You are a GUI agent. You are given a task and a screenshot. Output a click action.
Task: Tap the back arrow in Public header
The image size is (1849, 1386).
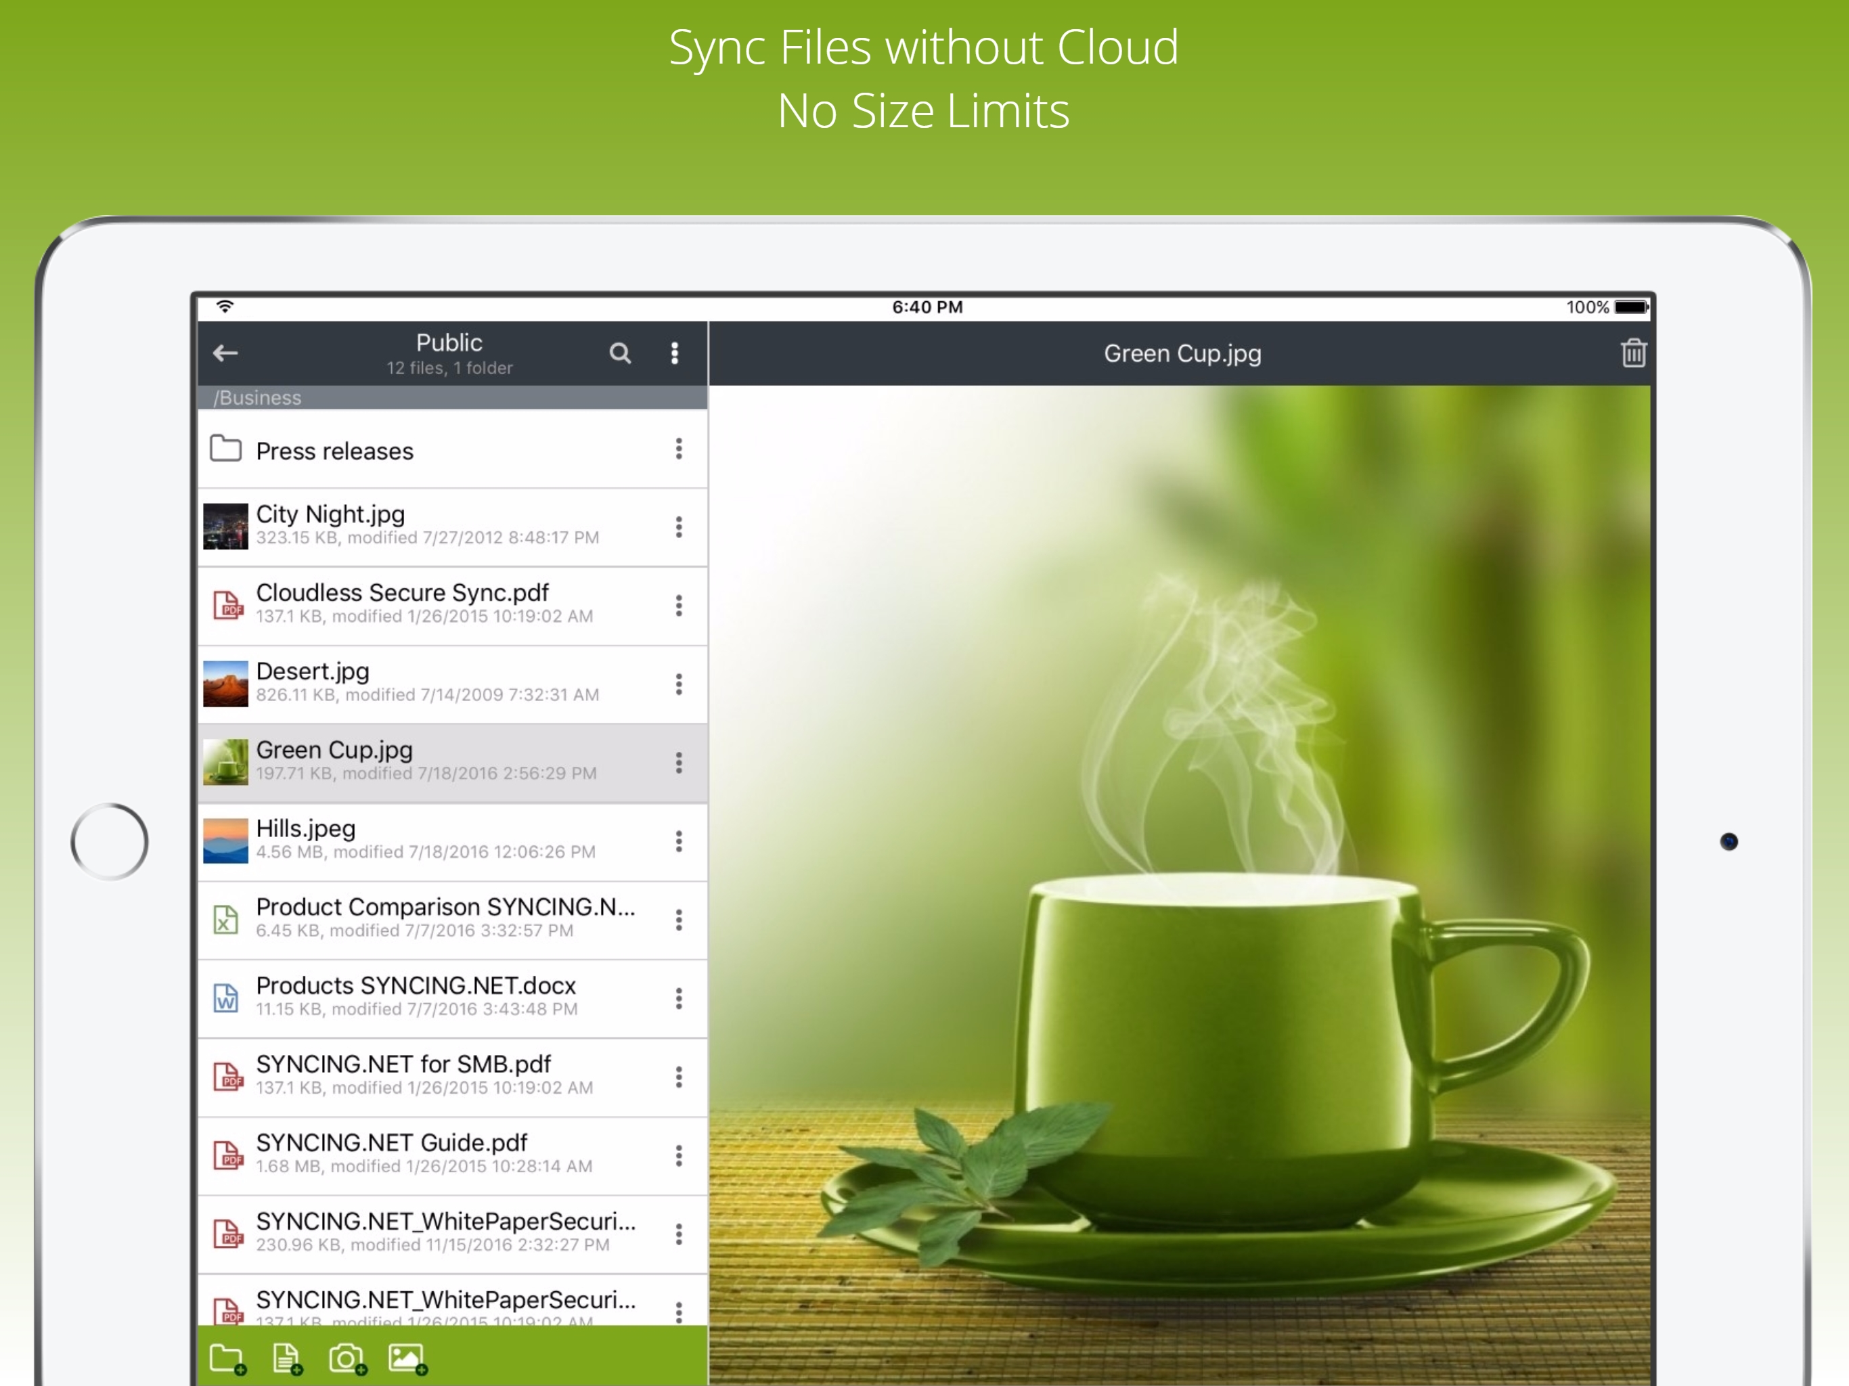pos(225,353)
